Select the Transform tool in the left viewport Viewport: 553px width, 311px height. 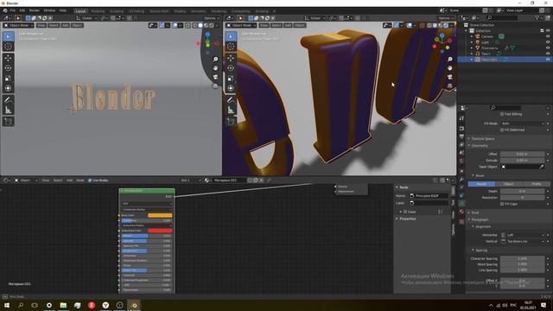click(8, 88)
